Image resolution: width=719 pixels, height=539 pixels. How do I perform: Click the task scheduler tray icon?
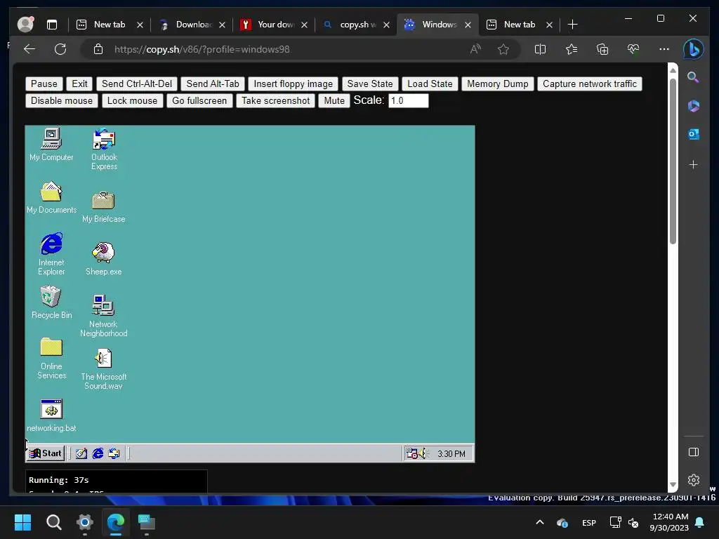click(411, 453)
